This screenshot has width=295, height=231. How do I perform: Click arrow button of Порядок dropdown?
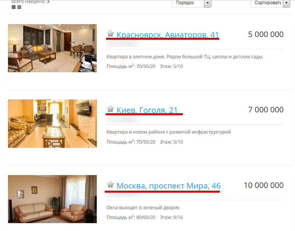207,3
